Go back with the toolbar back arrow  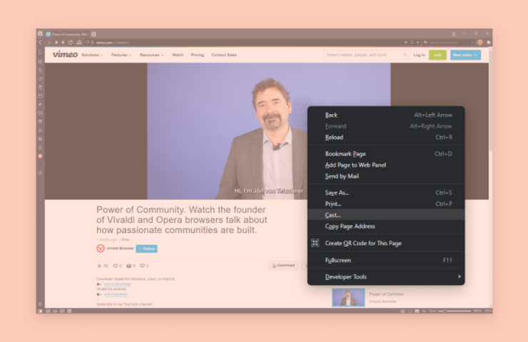click(x=40, y=42)
